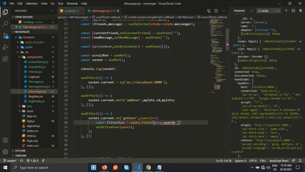The width and height of the screenshot is (305, 172).
Task: Close the Messenger.jsx editor tab
Action: 118,11
